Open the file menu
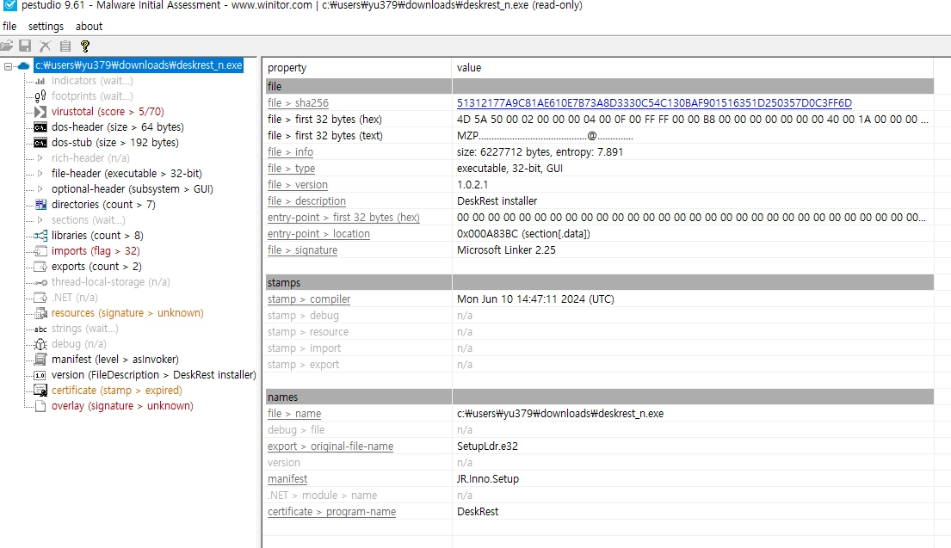This screenshot has width=951, height=548. 9,26
